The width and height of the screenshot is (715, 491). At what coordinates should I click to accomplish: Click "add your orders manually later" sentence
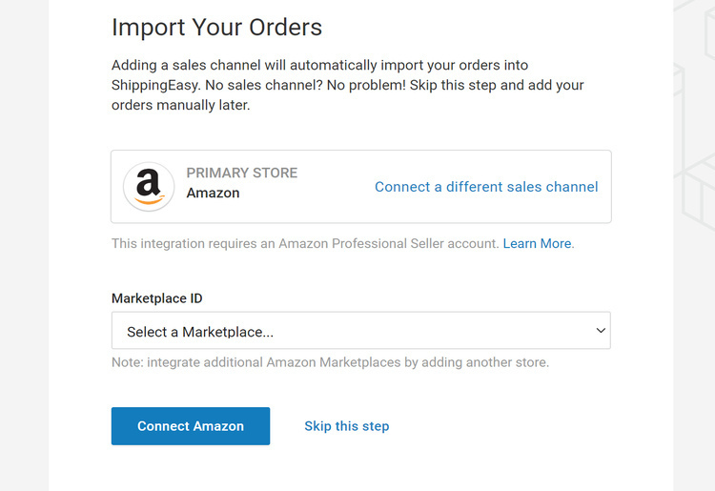(180, 105)
